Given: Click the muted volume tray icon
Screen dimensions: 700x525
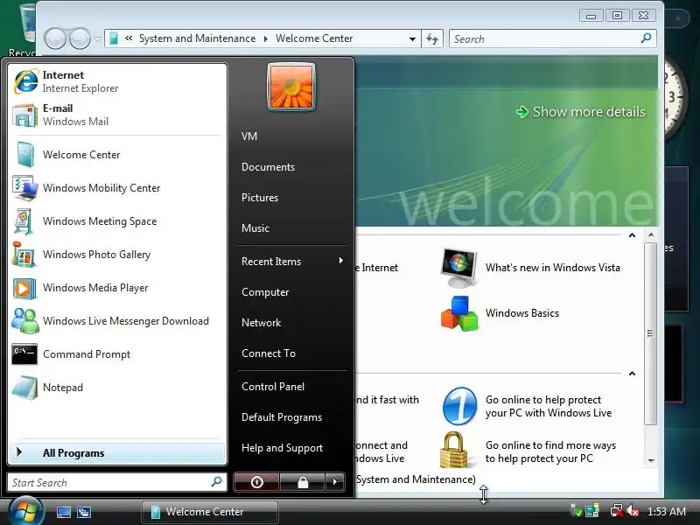Looking at the screenshot, I should pos(633,511).
